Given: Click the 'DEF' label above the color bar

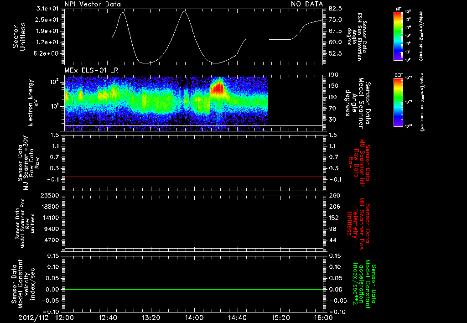Looking at the screenshot, I should [x=398, y=75].
